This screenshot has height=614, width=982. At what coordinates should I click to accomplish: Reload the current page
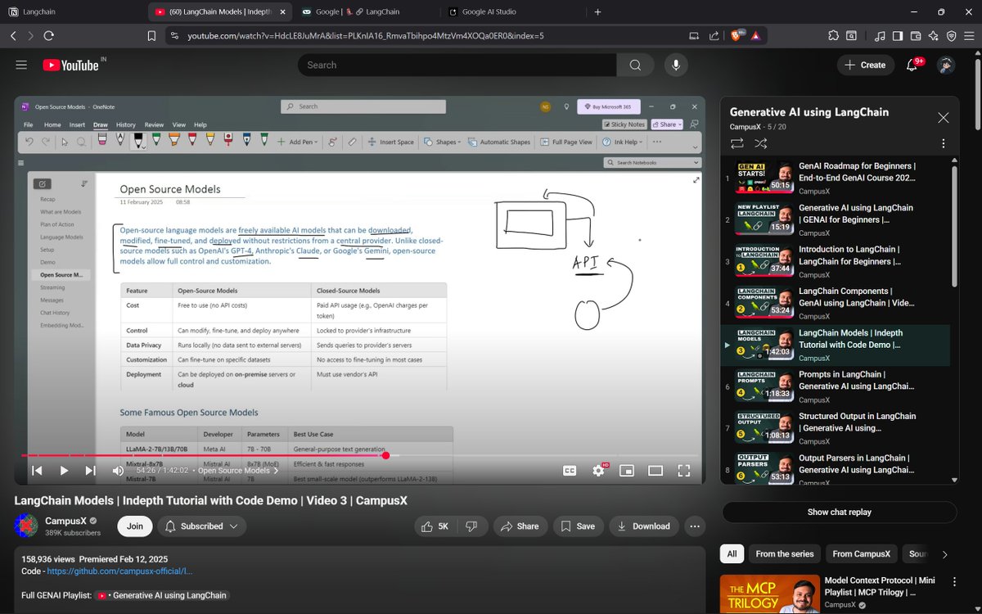pos(48,36)
